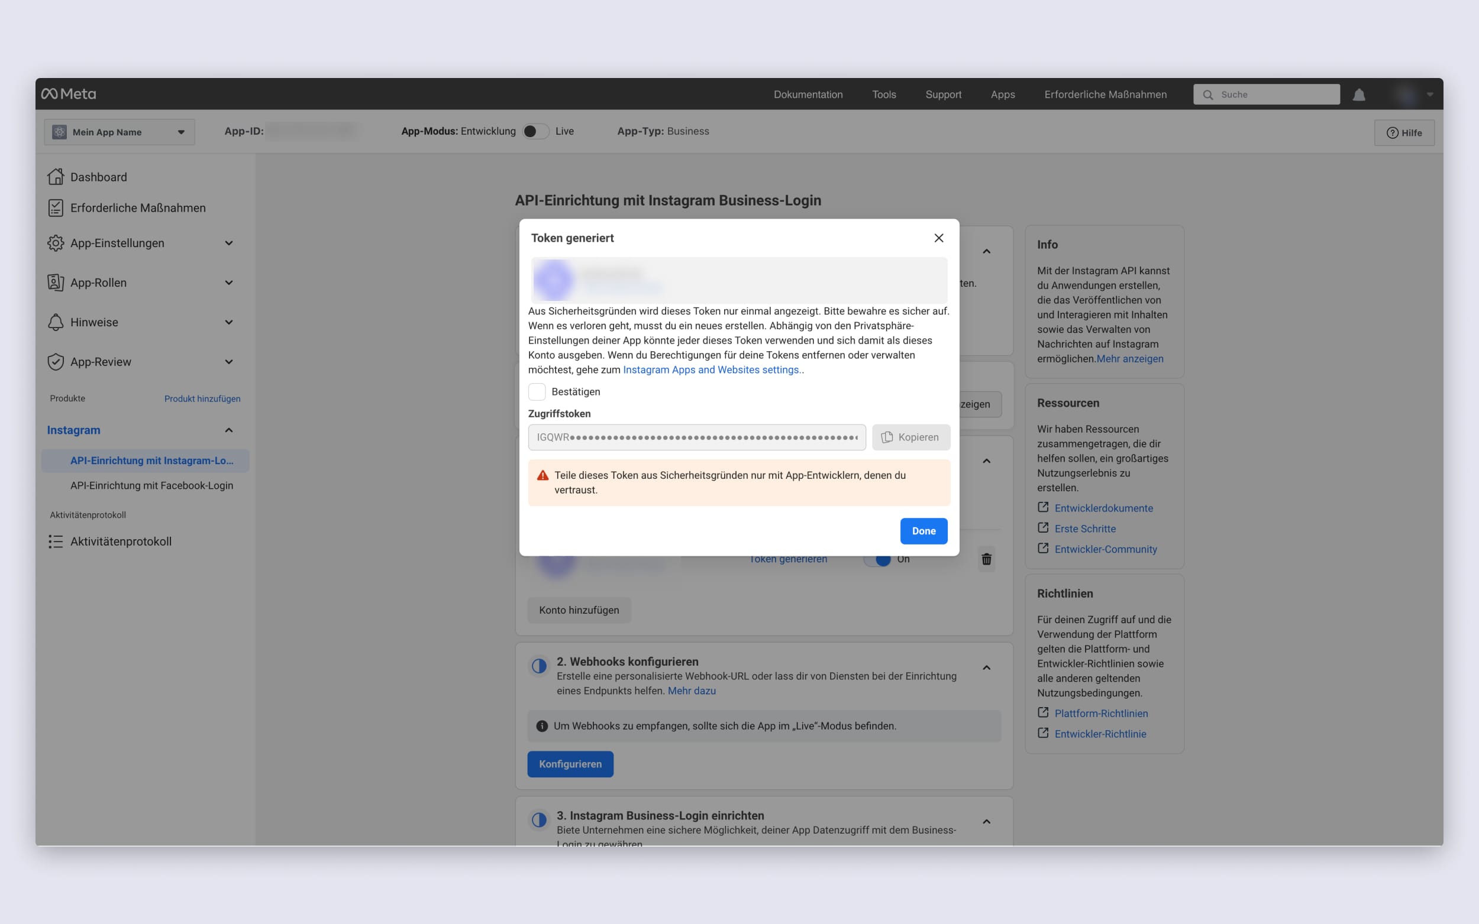Open Dokumentation in top navigation

coord(808,95)
